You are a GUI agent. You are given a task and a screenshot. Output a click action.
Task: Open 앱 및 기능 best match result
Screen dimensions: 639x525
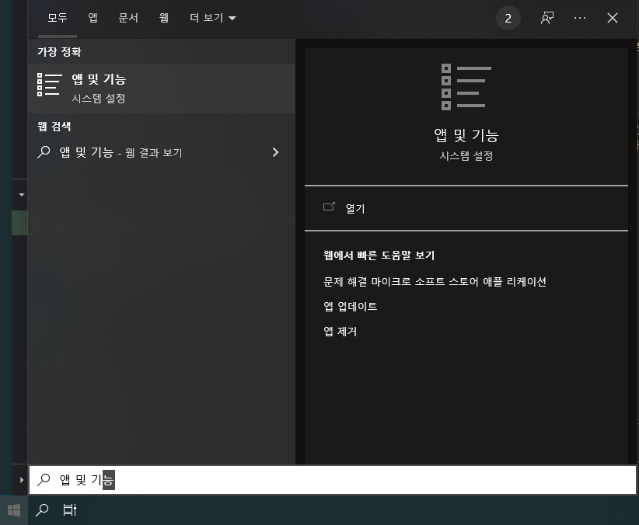(162, 88)
